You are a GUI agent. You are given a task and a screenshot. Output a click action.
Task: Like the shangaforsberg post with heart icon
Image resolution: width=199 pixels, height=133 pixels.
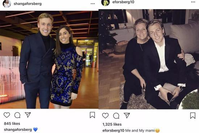[7, 115]
